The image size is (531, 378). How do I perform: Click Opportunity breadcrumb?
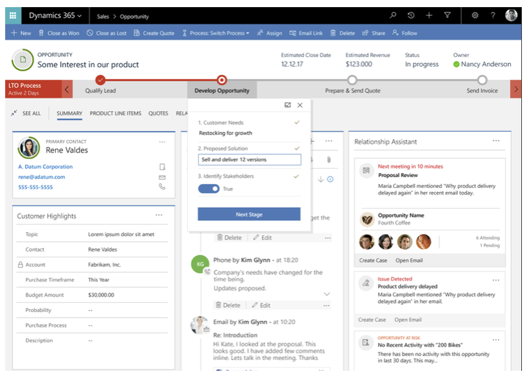point(134,16)
